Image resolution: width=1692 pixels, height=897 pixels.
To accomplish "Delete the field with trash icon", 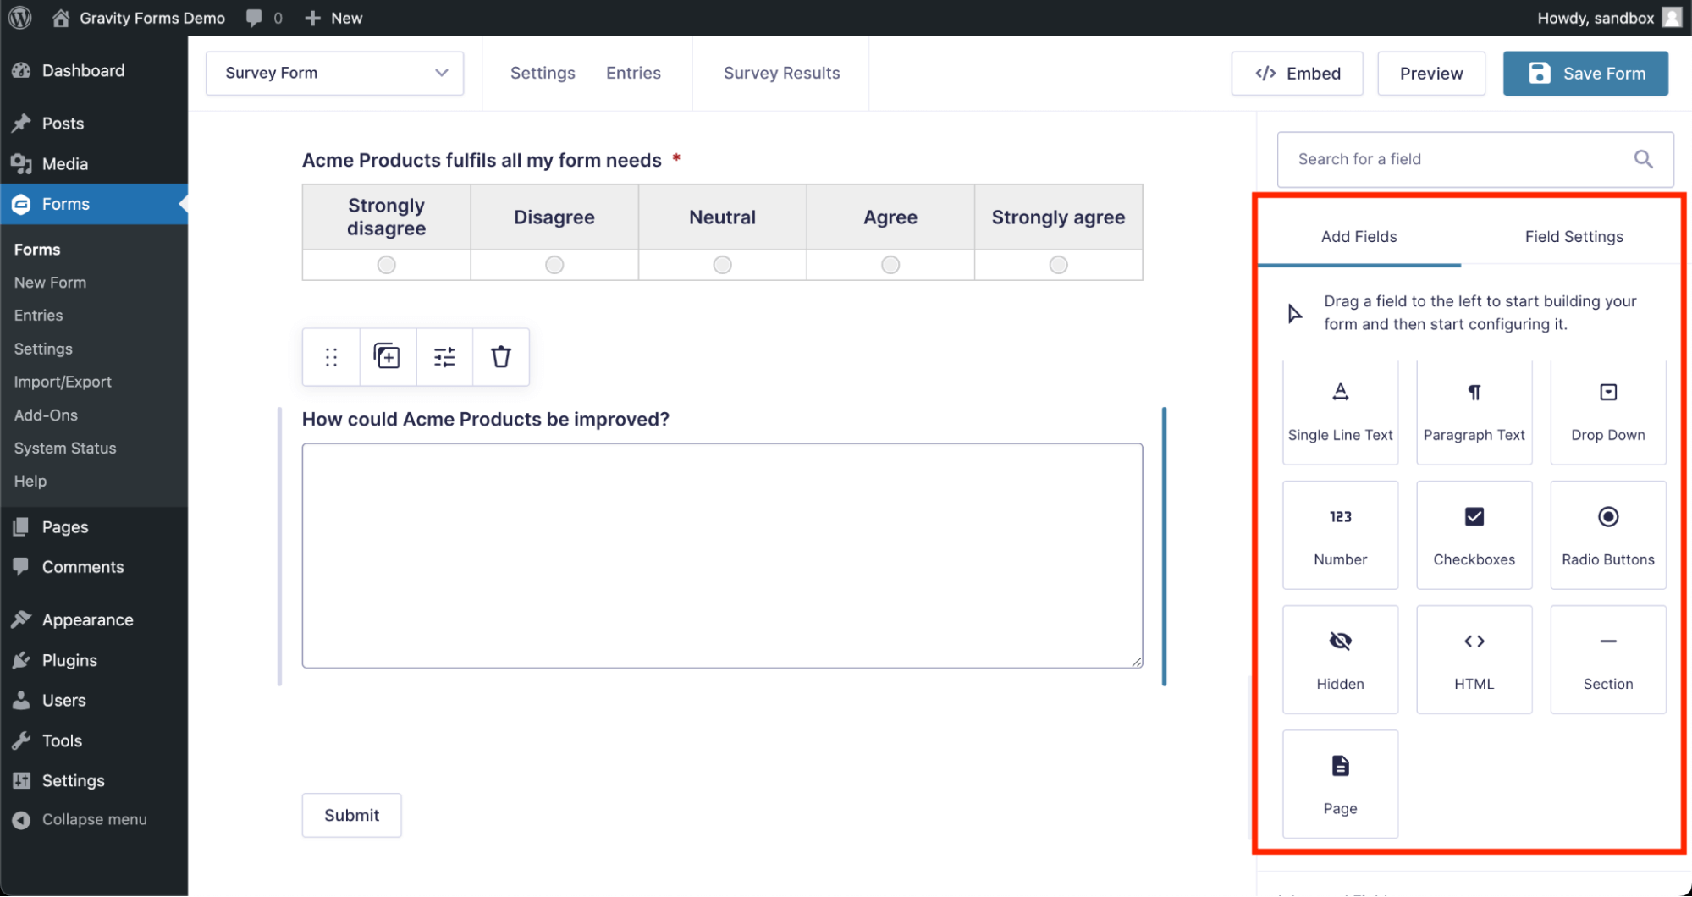I will coord(501,357).
